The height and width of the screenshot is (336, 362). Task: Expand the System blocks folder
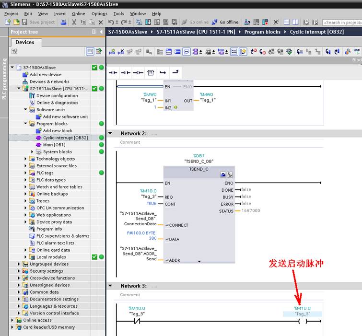pyautogui.click(x=32, y=151)
